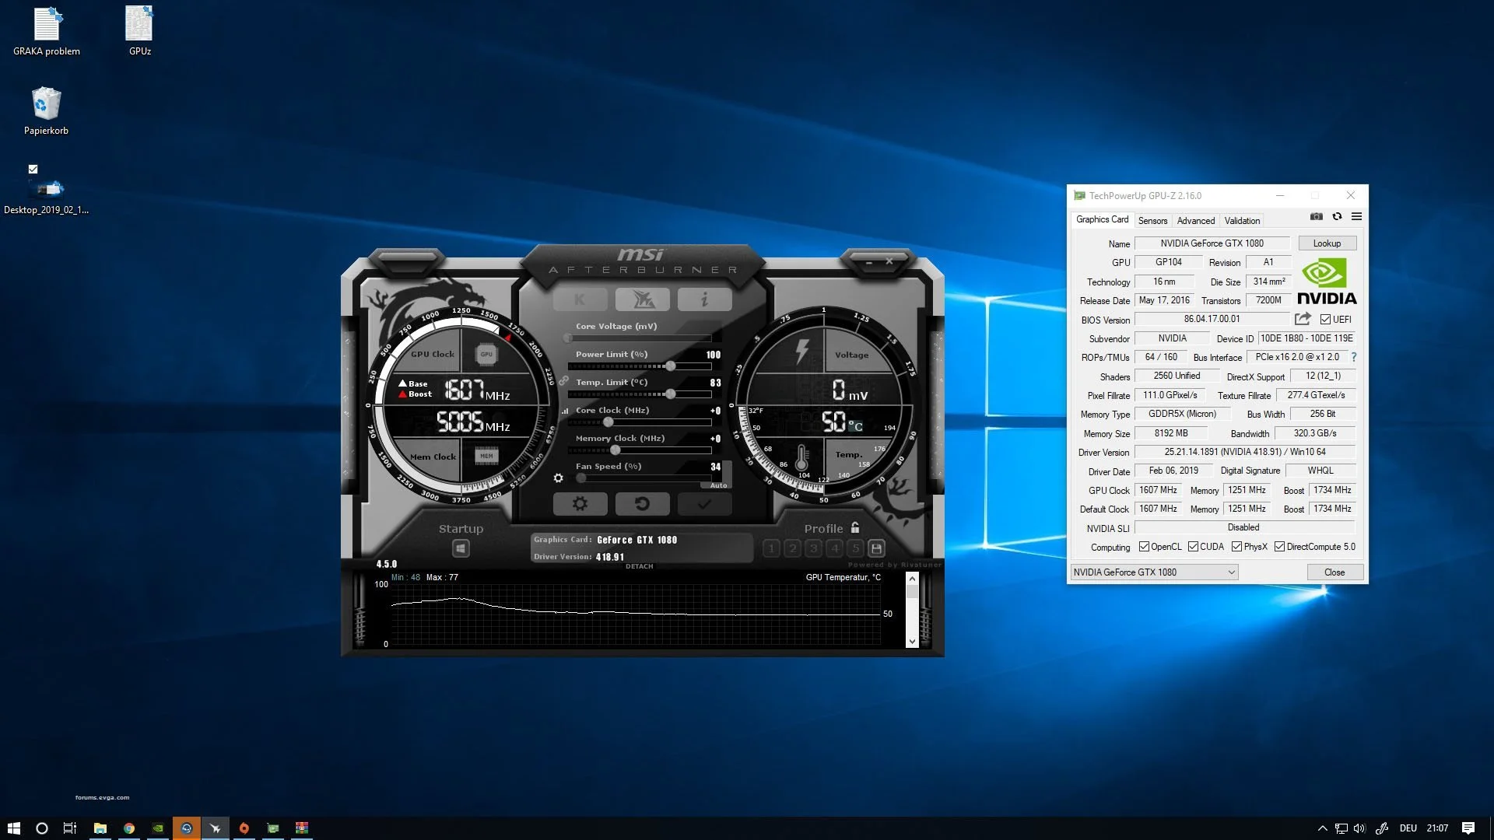Click the monitoring graph scroll down arrow
Screen dimensions: 1494x840
coord(912,642)
